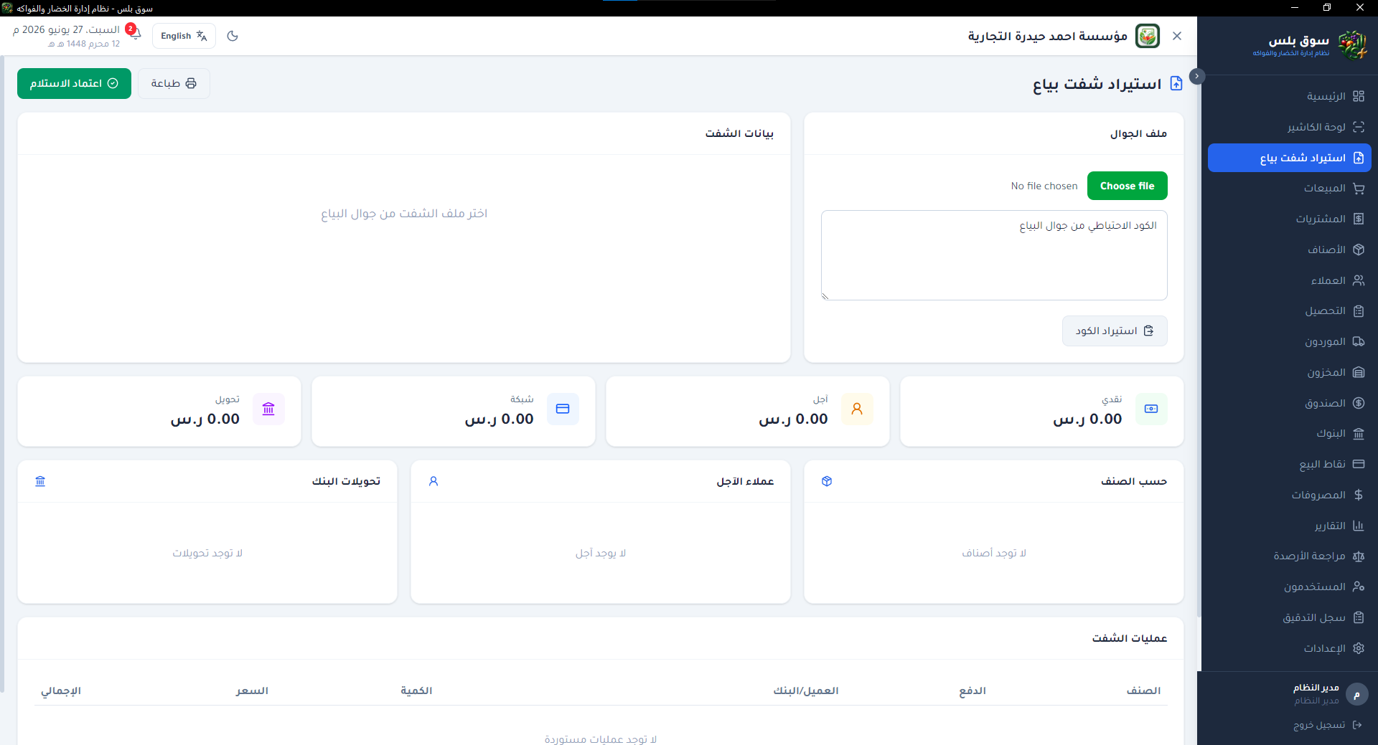Click the المصروفات dollar icon
Viewport: 1378px width, 745px height.
pyautogui.click(x=1358, y=495)
